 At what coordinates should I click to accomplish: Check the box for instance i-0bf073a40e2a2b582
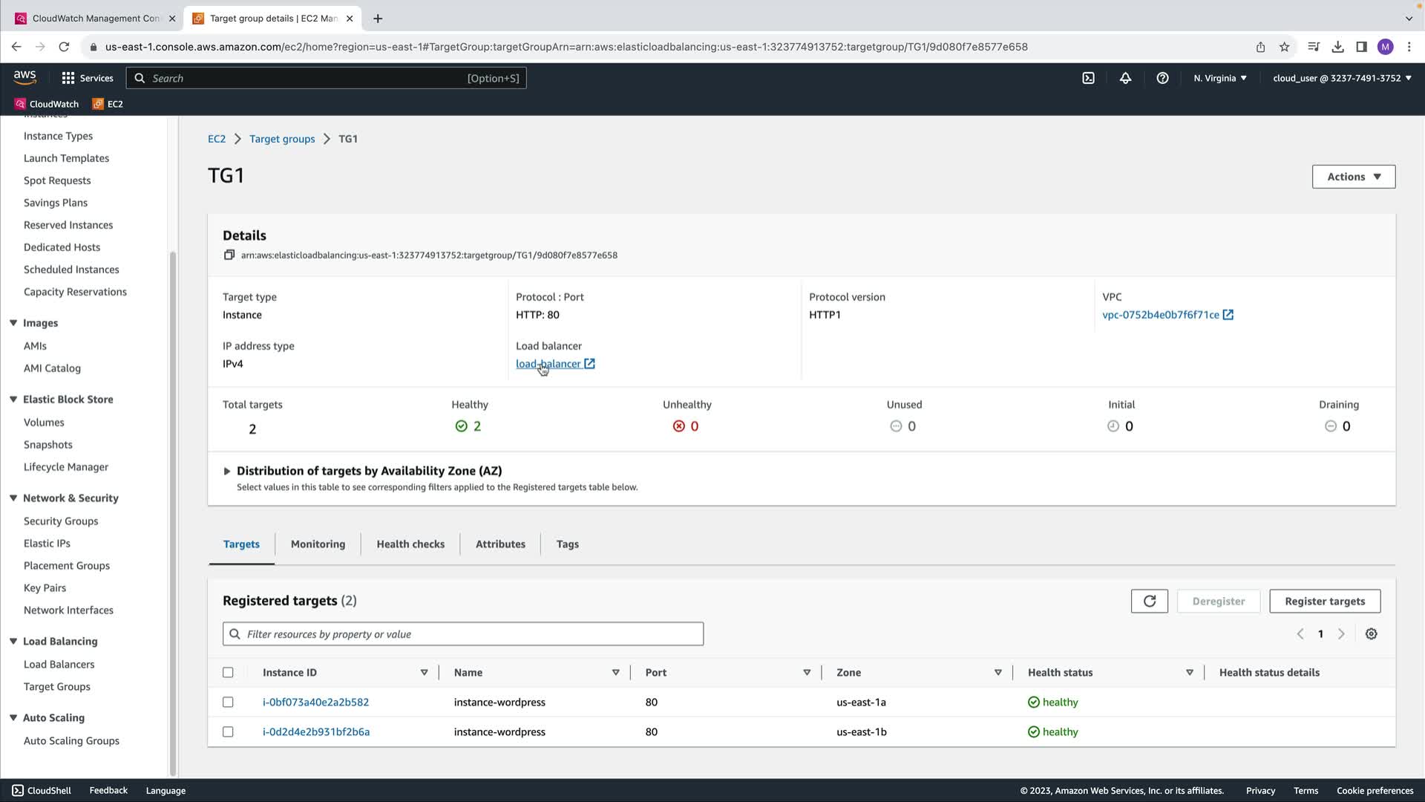228,702
